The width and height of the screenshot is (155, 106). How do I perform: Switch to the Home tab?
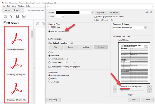pyautogui.click(x=7, y=10)
